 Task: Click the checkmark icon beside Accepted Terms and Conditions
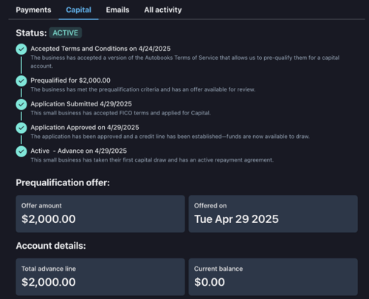pyautogui.click(x=21, y=49)
